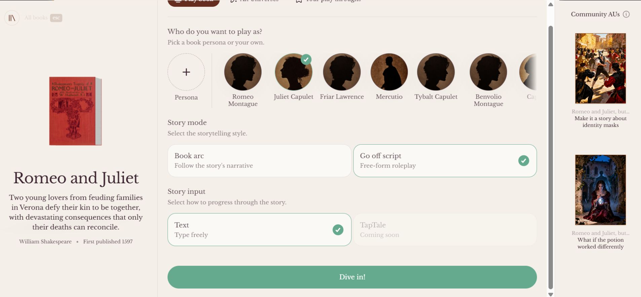Pick the Mercutio persona silhouette
Viewport: 641px width, 297px height.
click(x=389, y=72)
